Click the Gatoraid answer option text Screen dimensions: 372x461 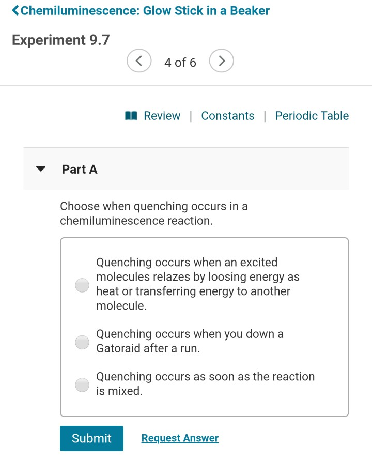190,341
